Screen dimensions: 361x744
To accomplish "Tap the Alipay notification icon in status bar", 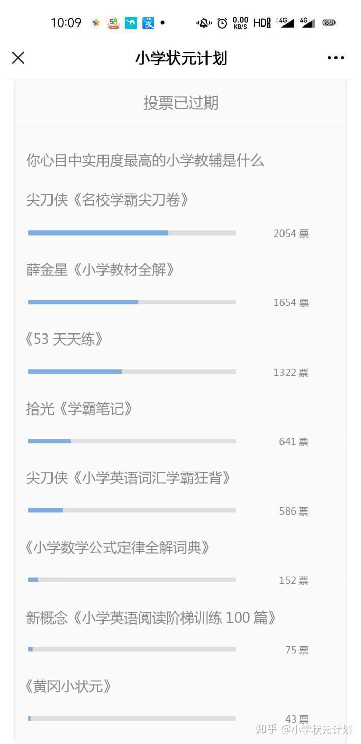I will [148, 23].
